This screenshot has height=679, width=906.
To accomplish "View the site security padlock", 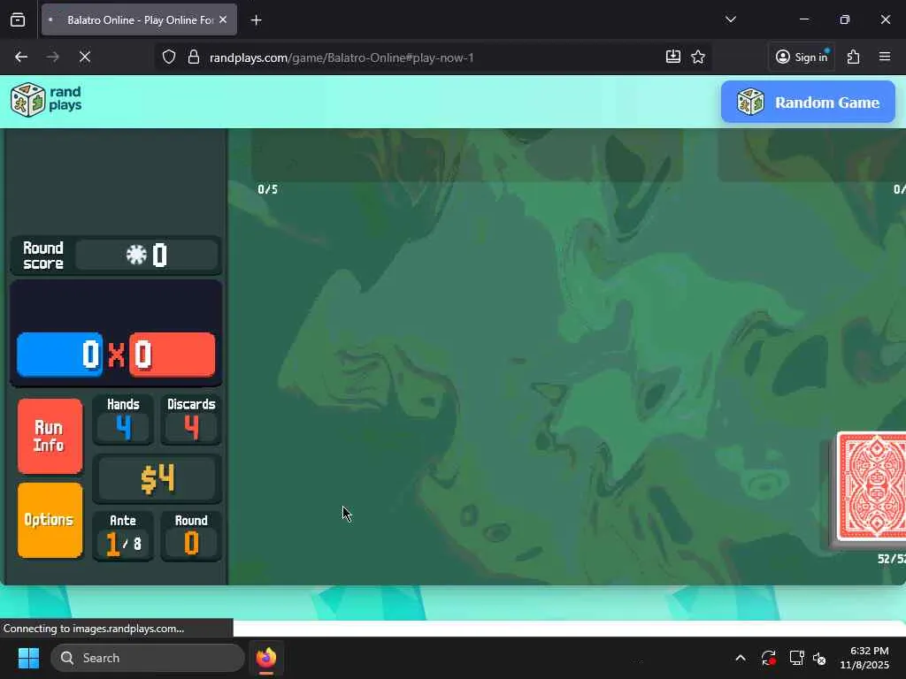I will pyautogui.click(x=194, y=57).
